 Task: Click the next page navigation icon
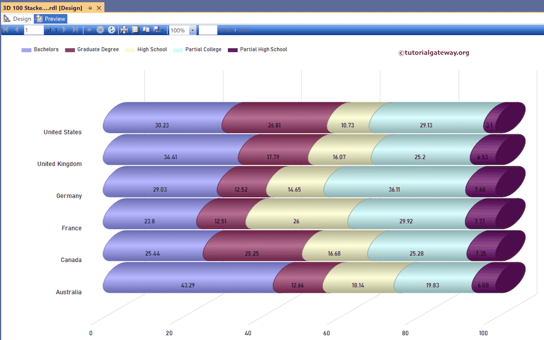64,30
